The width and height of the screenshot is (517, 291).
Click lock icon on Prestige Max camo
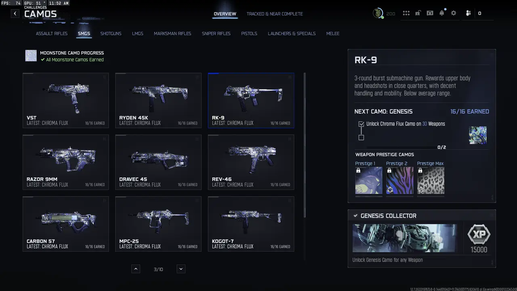tap(420, 171)
